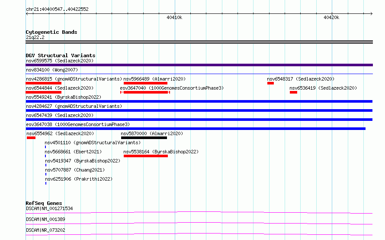Open nsv5538164 (ByrskaBishop2022) label
This screenshot has height=240, width=385.
tap(161, 152)
